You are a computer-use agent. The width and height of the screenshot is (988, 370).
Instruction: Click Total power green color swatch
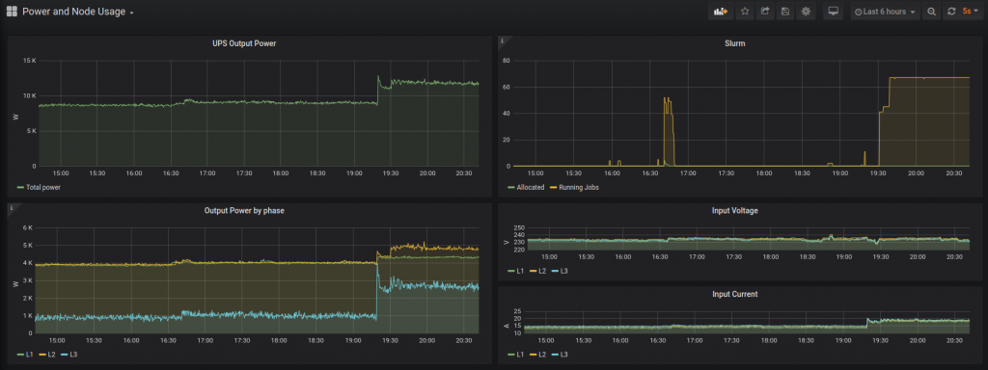coord(20,187)
